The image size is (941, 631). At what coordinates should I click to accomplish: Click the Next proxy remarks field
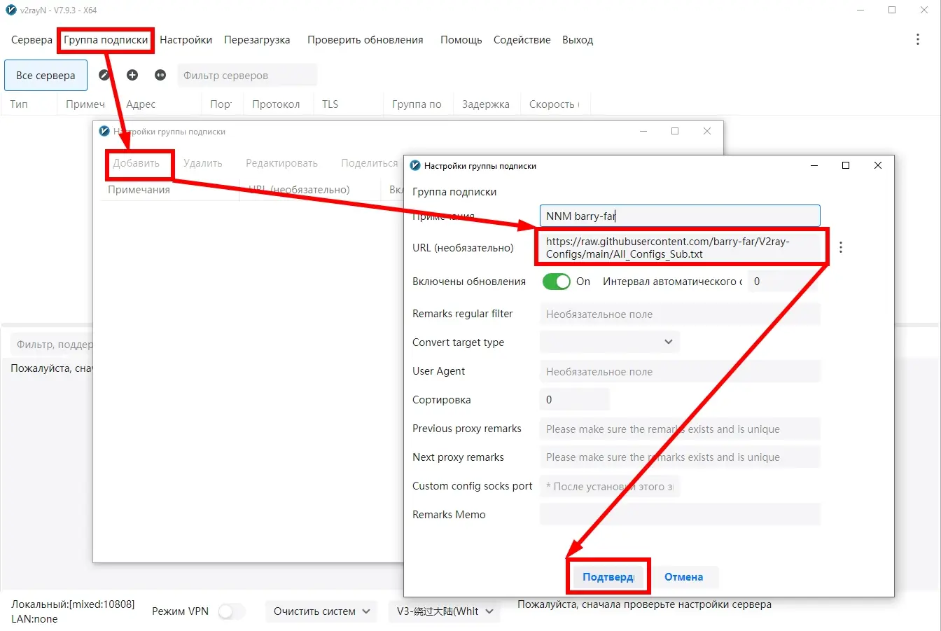click(x=680, y=457)
